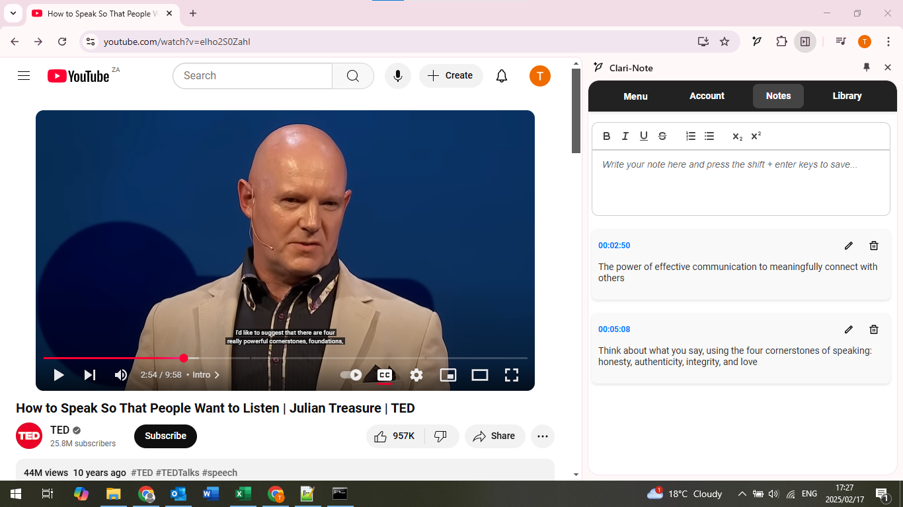Screen dimensions: 903x507
Task: Delete the 00:02:50 note via trash icon
Action: click(x=873, y=245)
